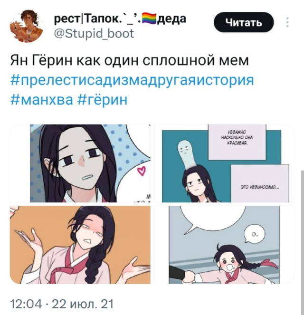The width and height of the screenshot is (304, 315).
Task: Click the small 'o-' speech bubble
Action: [x=254, y=234]
